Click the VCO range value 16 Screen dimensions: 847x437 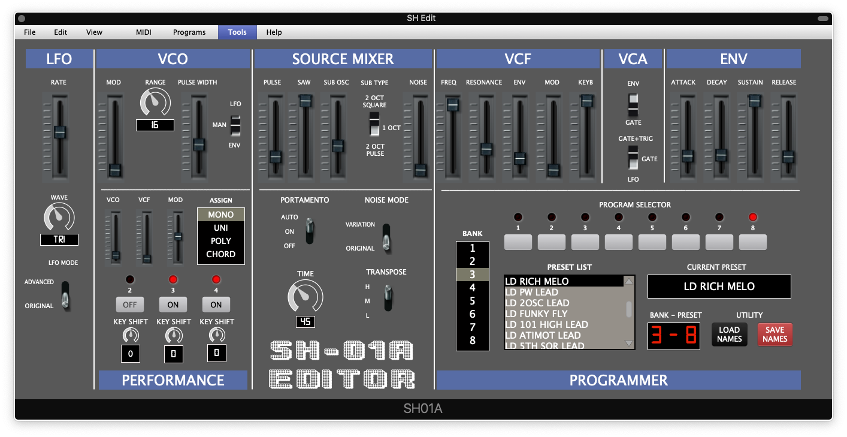click(155, 125)
